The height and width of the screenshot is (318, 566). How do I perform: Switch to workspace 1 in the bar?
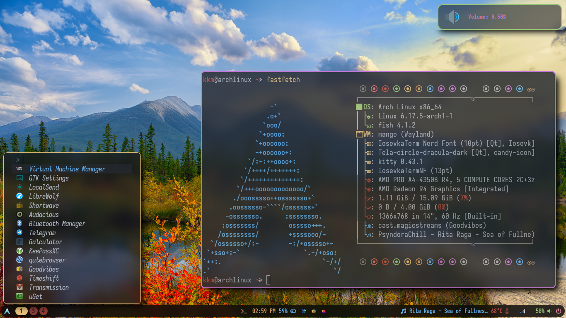pyautogui.click(x=22, y=311)
